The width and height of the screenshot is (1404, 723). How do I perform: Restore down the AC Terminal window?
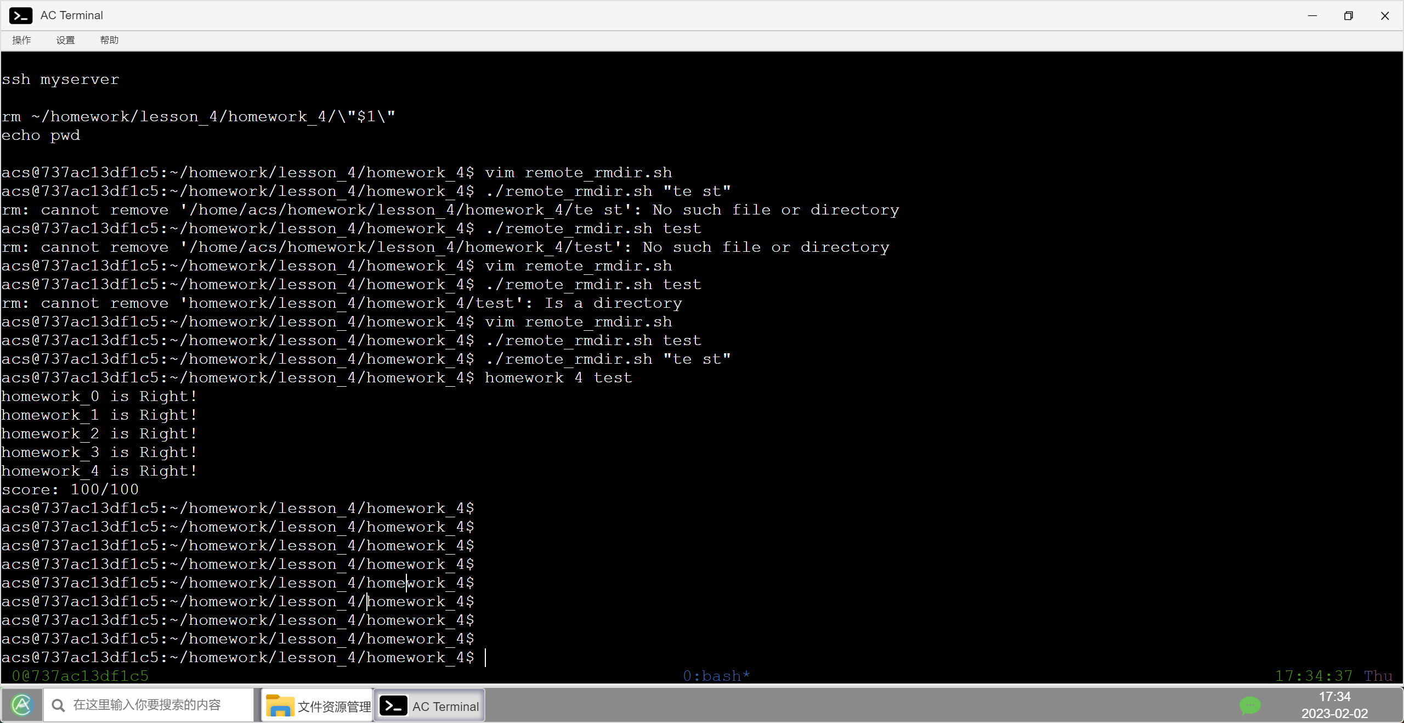pyautogui.click(x=1349, y=15)
